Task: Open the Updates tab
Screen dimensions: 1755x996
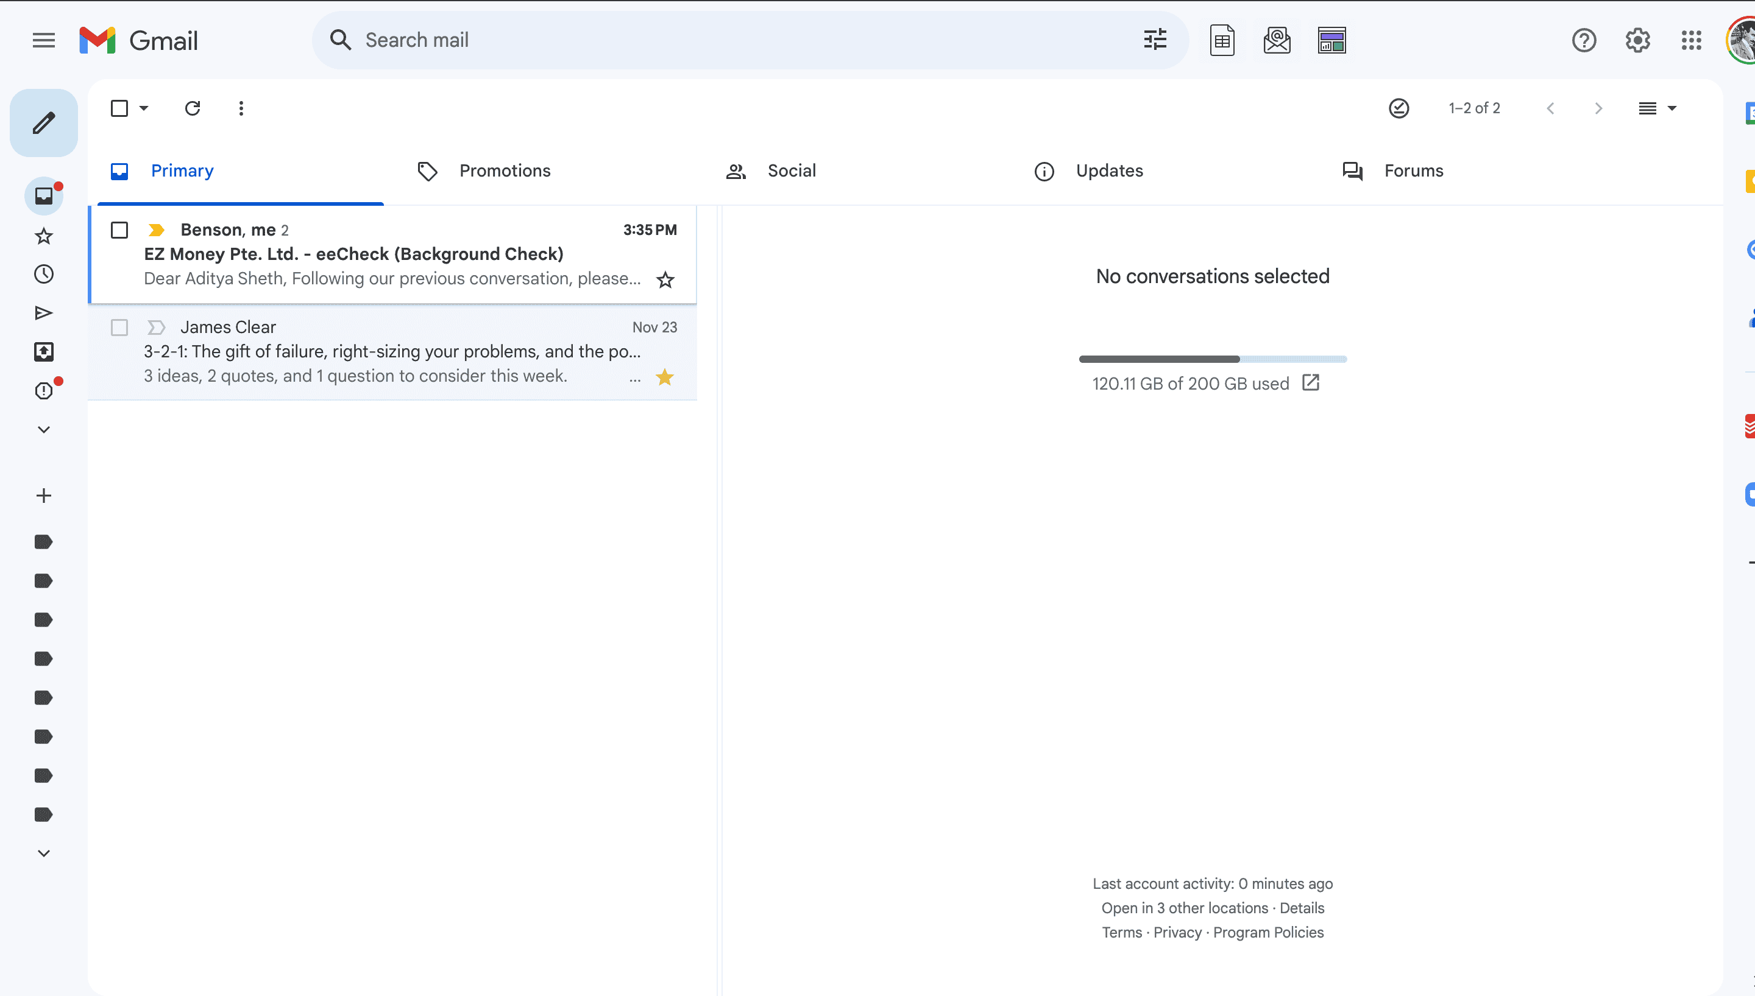Action: click(1110, 170)
